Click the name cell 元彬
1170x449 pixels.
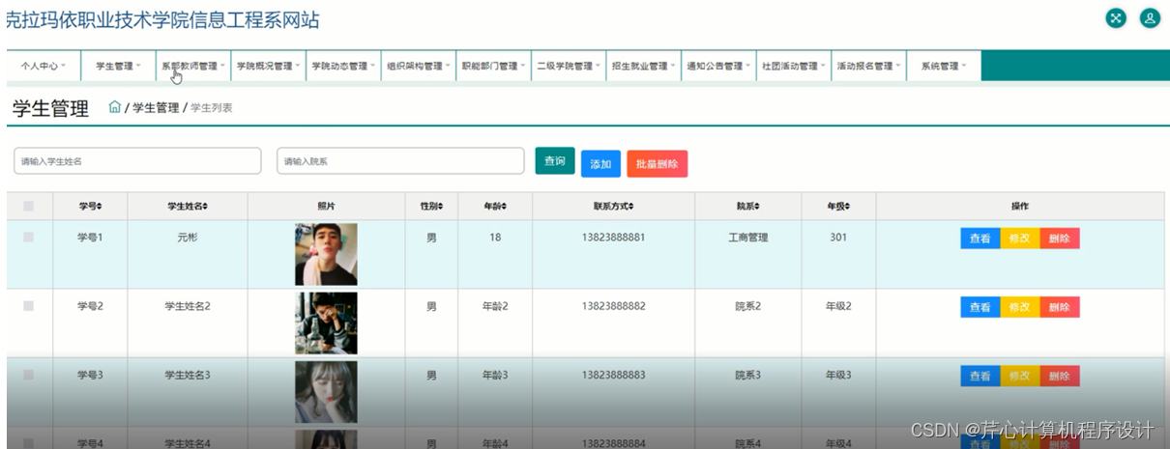(x=188, y=238)
